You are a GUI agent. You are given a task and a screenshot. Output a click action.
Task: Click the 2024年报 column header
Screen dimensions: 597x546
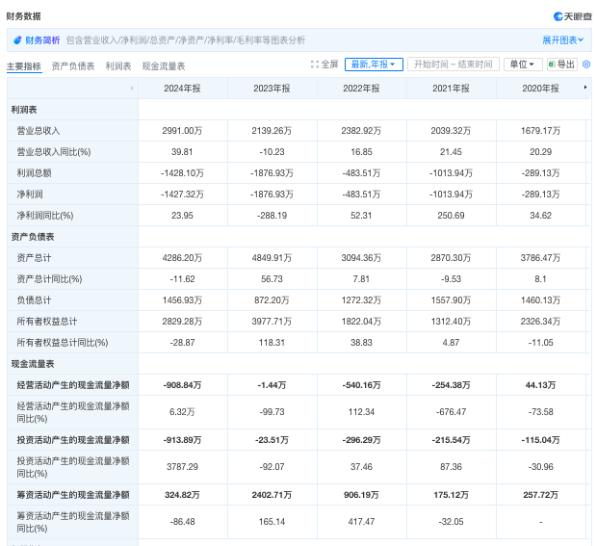(x=182, y=89)
